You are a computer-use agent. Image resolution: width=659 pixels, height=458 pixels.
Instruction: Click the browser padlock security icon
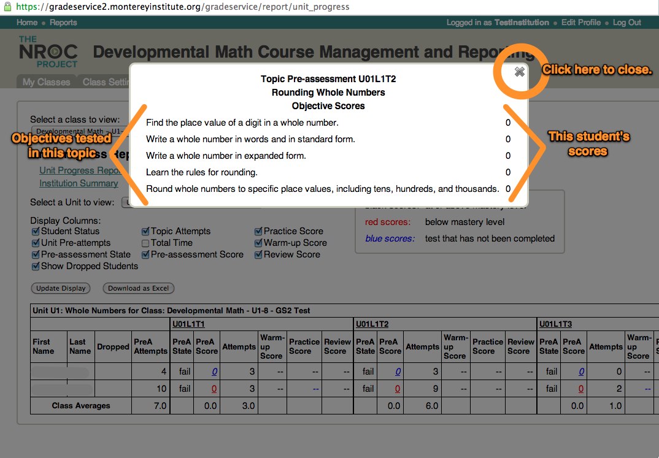(7, 6)
